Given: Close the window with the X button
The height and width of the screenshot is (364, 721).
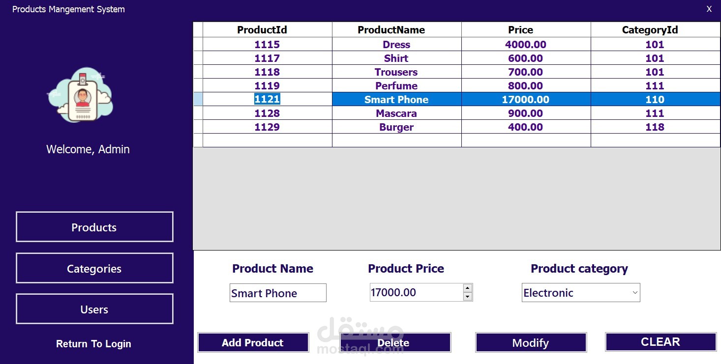Looking at the screenshot, I should pyautogui.click(x=709, y=9).
